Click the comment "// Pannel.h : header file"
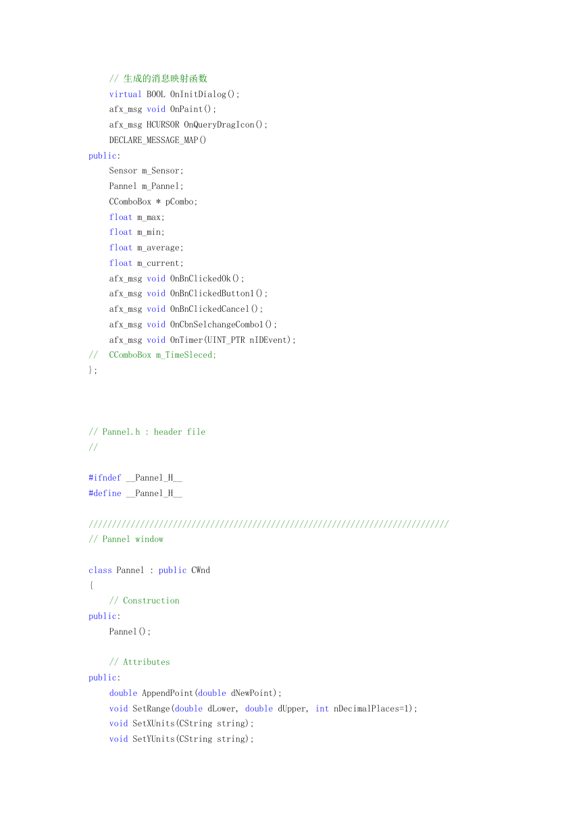This screenshot has height=829, width=587. click(147, 432)
